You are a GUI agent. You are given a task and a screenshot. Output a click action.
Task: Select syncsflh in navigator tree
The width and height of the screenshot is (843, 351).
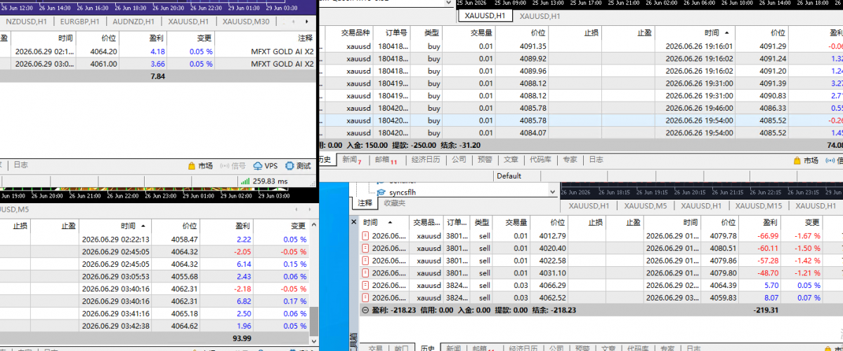pos(404,191)
